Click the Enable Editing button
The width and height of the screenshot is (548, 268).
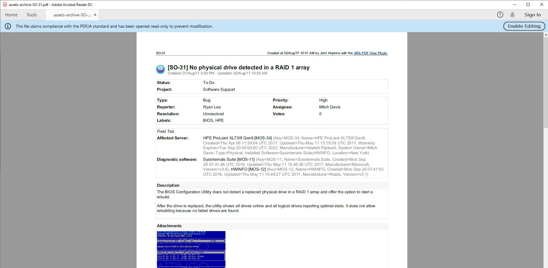coord(524,26)
